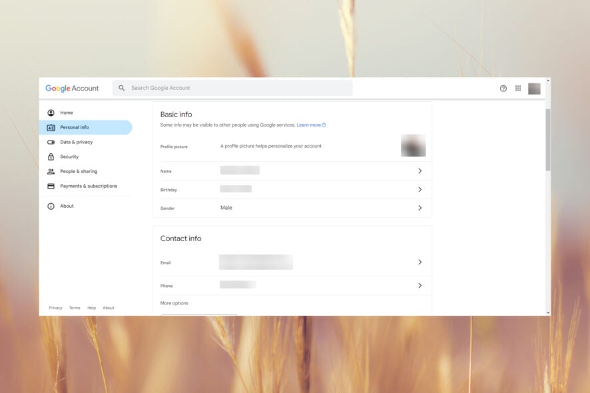Select the Data & privacy icon
Screen dimensions: 590x393
[x=50, y=141]
